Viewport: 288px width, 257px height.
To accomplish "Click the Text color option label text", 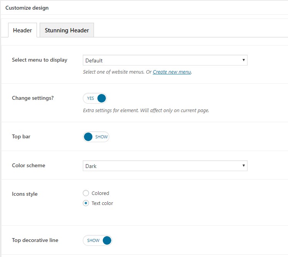I will [102, 203].
